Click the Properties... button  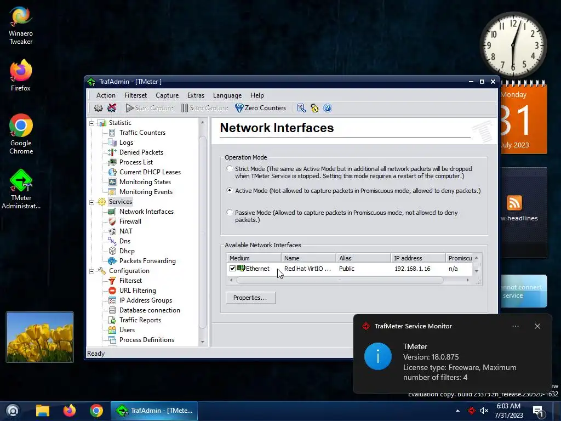pos(250,298)
